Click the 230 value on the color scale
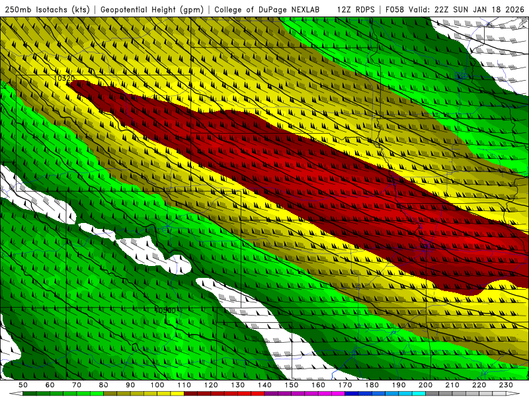Viewport: 529px width, 397px height. tap(506, 385)
